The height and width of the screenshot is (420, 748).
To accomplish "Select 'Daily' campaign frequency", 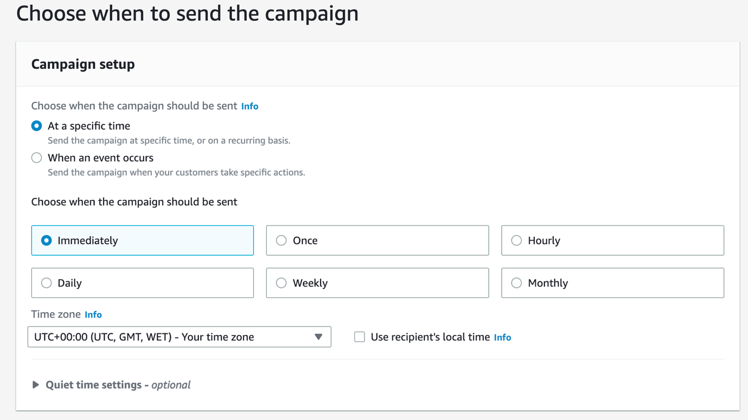I will (x=47, y=282).
